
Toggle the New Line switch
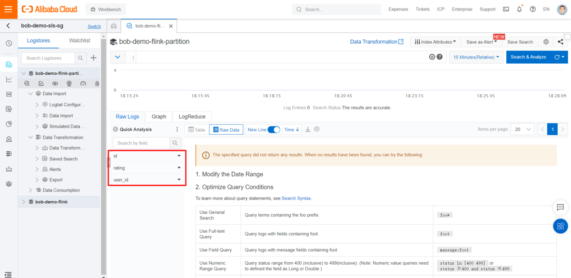(274, 129)
